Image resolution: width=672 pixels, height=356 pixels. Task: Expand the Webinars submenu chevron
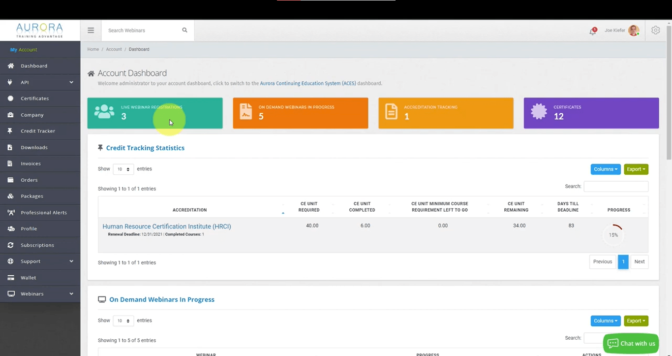(71, 294)
